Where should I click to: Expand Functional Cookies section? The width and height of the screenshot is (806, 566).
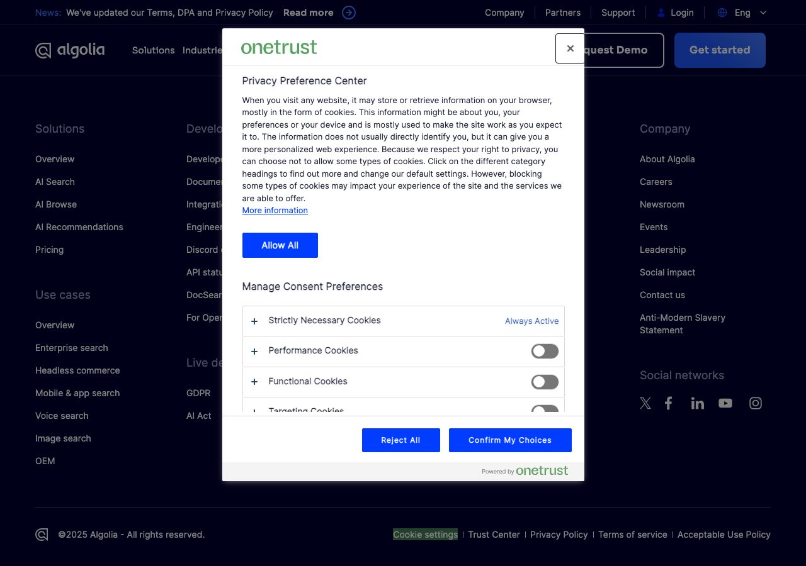(254, 382)
